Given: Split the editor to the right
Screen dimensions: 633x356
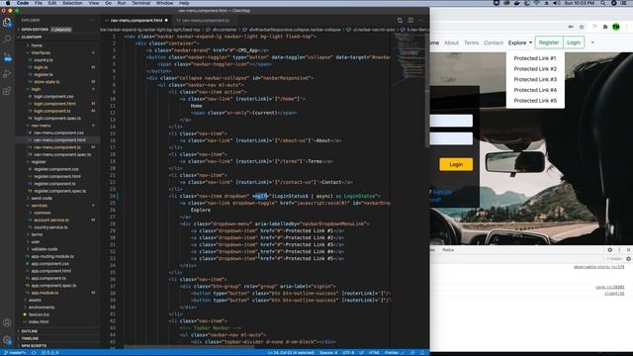Looking at the screenshot, I should (x=410, y=20).
